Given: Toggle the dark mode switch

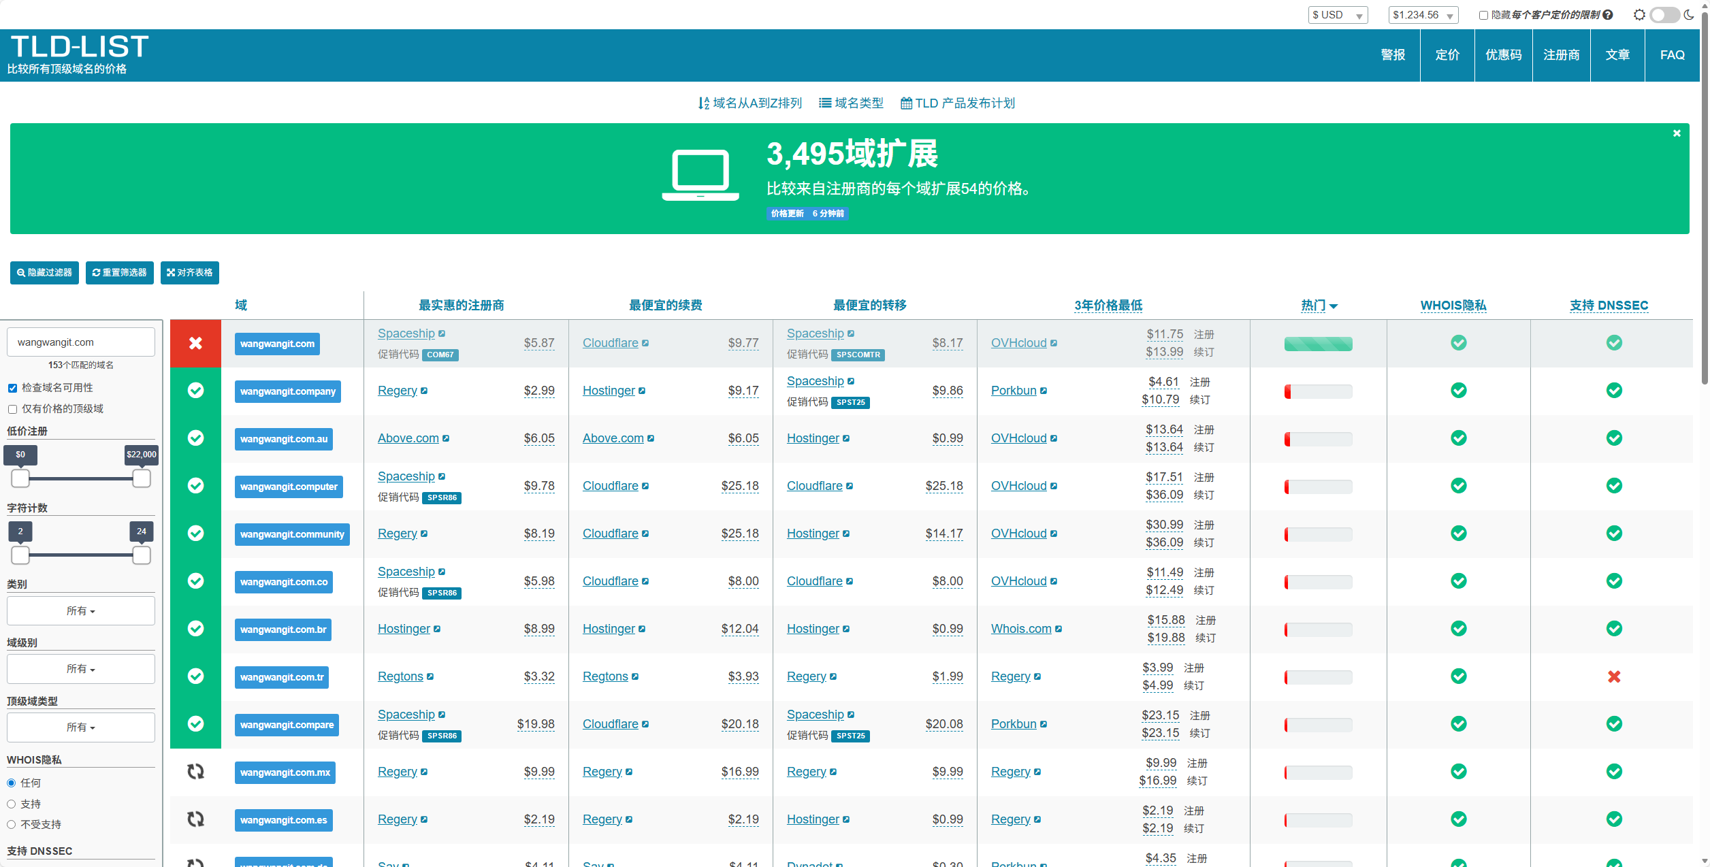Looking at the screenshot, I should click(x=1664, y=15).
